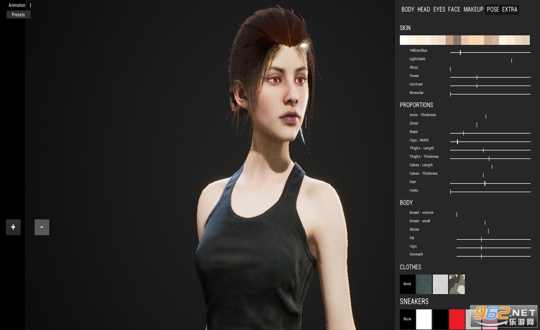
Task: Adjust the Power slider
Action: 490,77
